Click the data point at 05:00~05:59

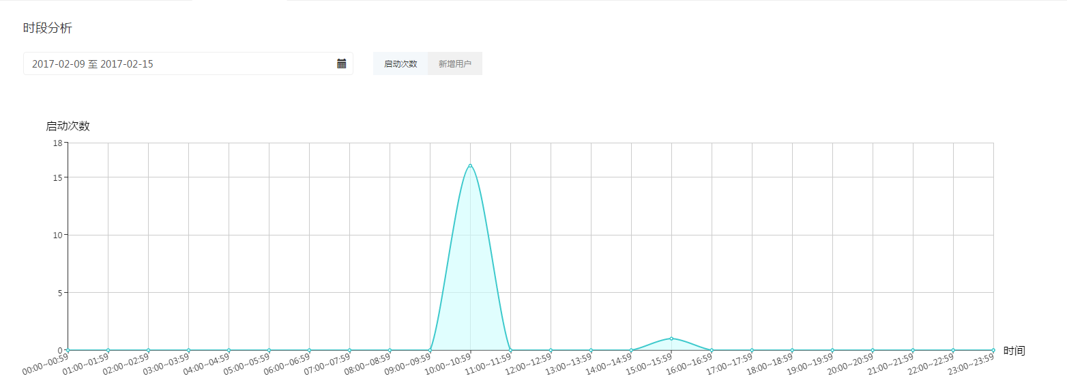(x=269, y=350)
